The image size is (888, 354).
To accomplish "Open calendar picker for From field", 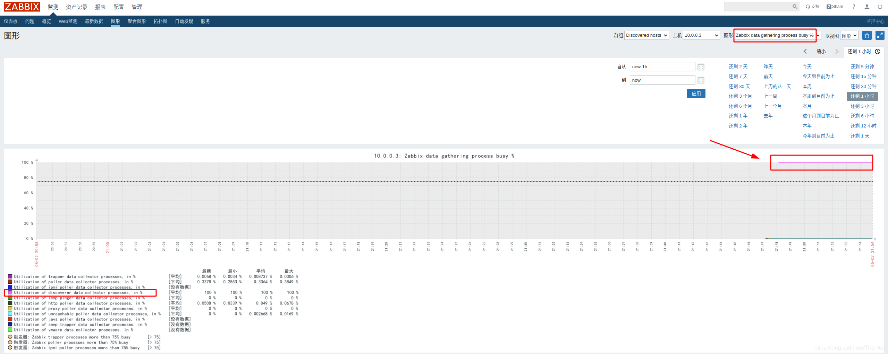I will 701,67.
